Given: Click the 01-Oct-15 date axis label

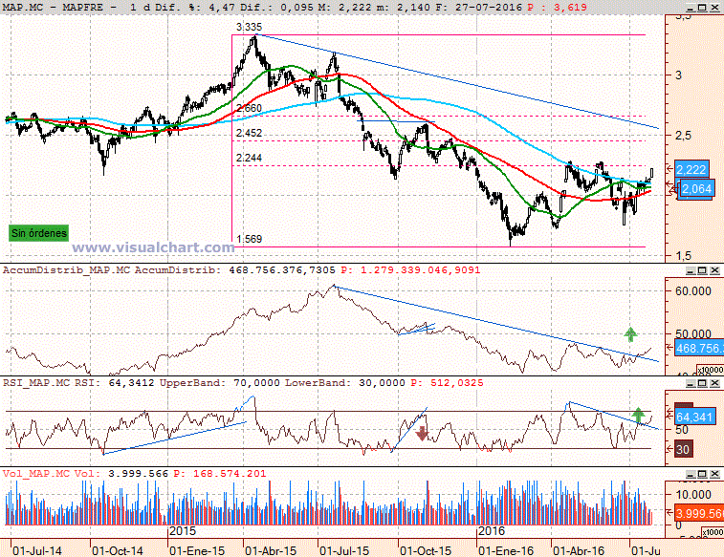Looking at the screenshot, I should [x=426, y=550].
